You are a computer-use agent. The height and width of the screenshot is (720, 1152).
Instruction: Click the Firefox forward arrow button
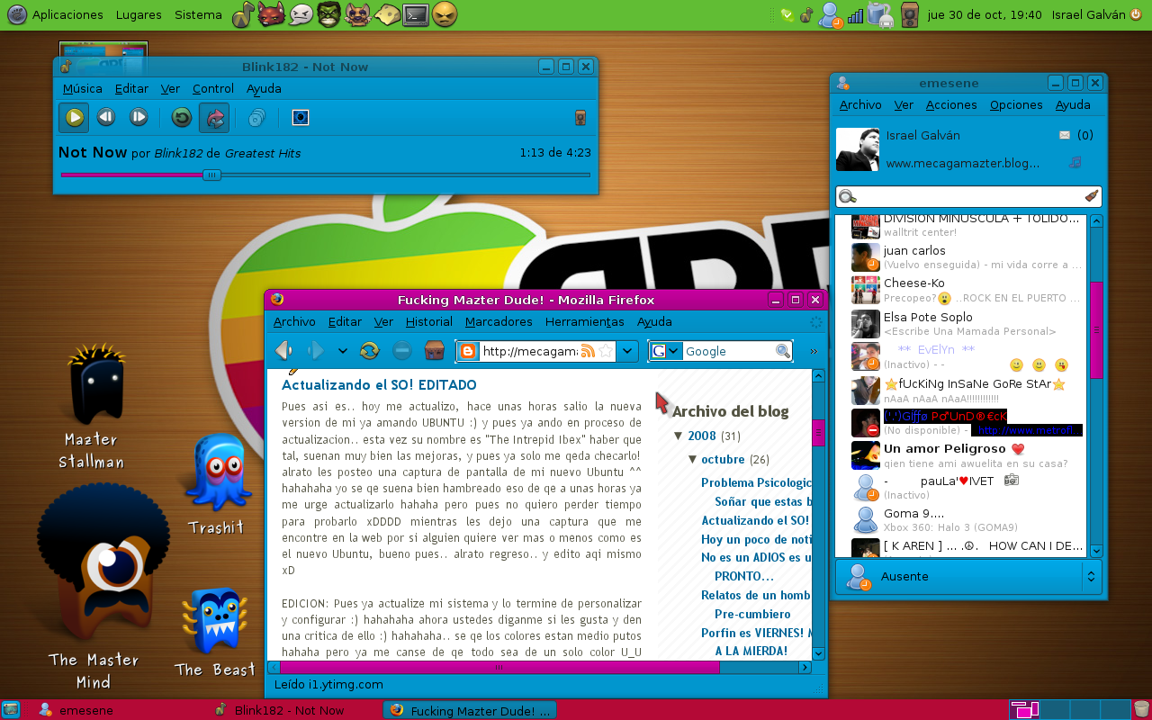coord(316,350)
